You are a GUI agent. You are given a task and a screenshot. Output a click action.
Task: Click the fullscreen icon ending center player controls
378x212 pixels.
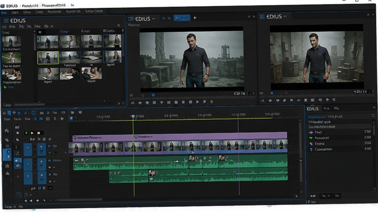[x=212, y=102]
